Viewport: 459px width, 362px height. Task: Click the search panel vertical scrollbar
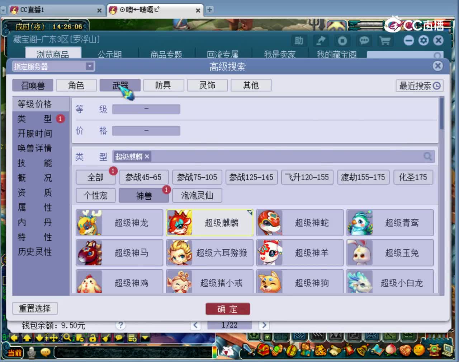pos(442,113)
